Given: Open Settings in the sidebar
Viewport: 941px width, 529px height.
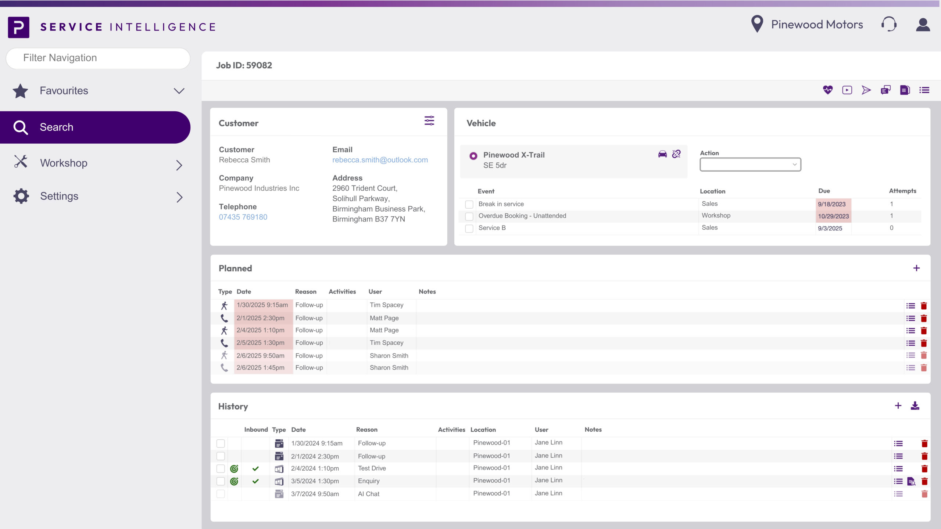Looking at the screenshot, I should point(59,196).
